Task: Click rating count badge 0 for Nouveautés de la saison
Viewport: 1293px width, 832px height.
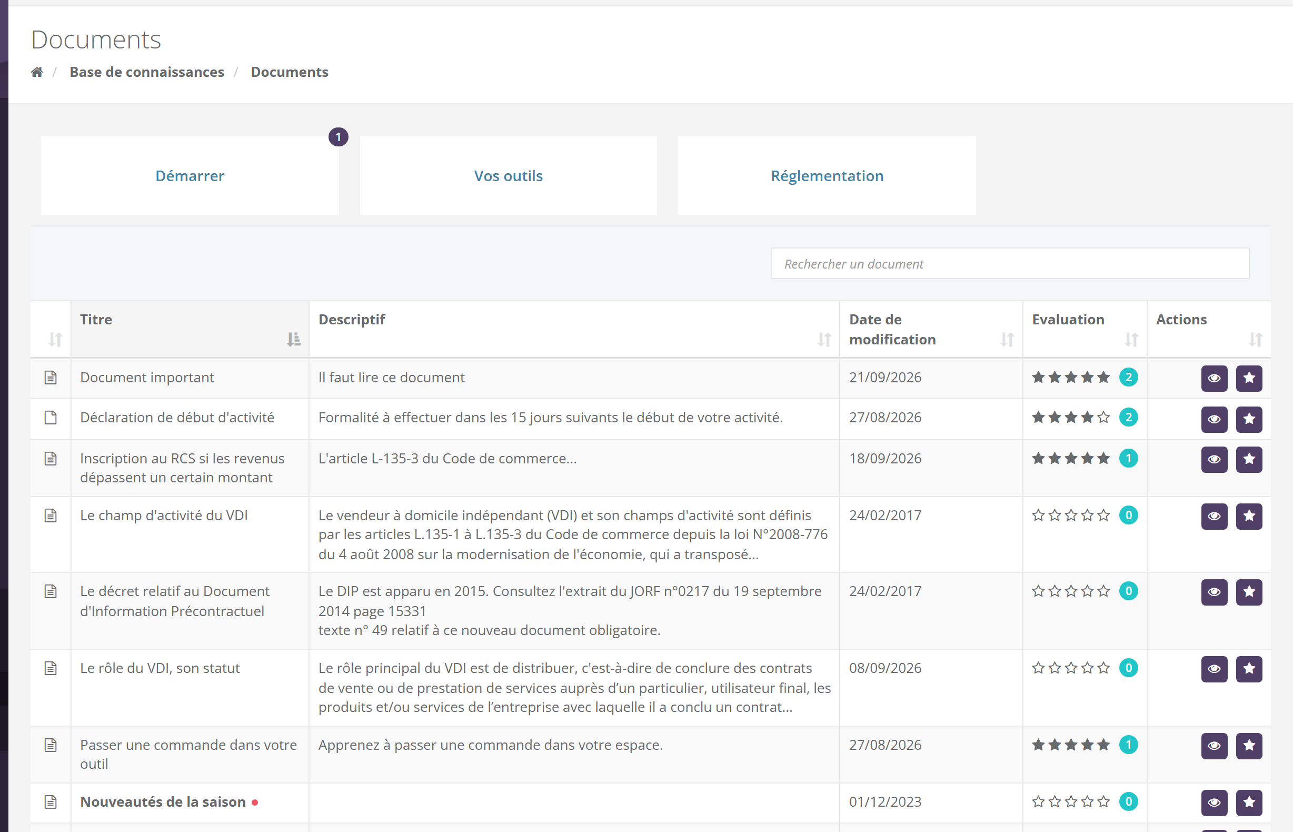Action: (x=1128, y=802)
